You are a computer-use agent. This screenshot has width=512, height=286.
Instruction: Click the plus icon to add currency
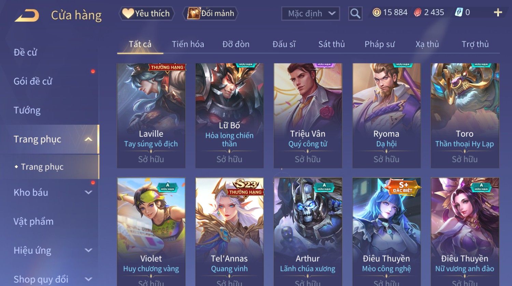click(498, 13)
